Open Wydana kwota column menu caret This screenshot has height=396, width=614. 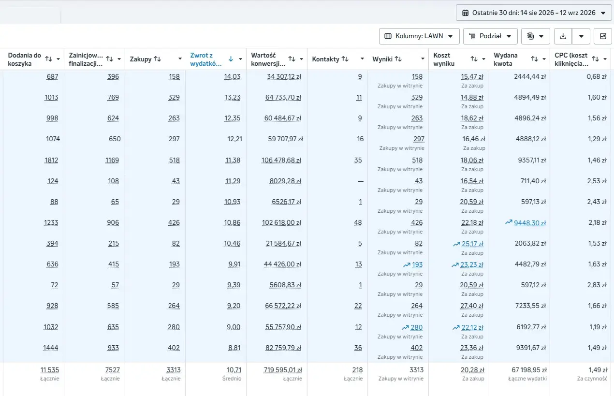544,59
